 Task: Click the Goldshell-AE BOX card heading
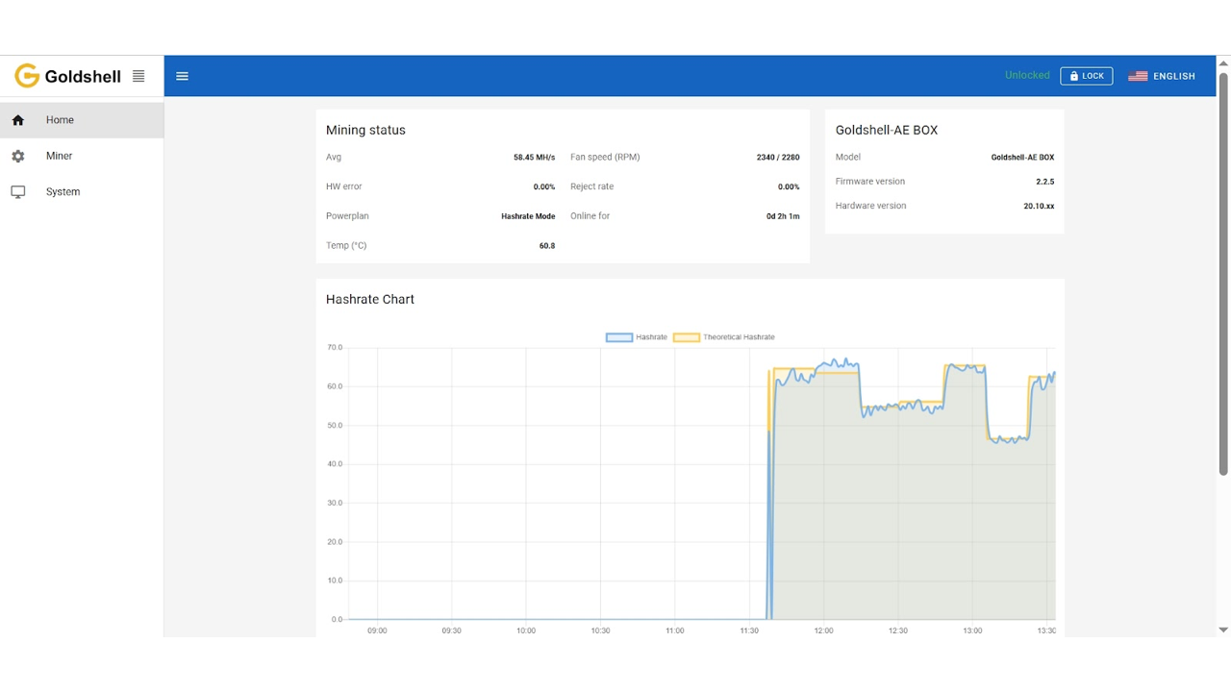[x=887, y=130]
